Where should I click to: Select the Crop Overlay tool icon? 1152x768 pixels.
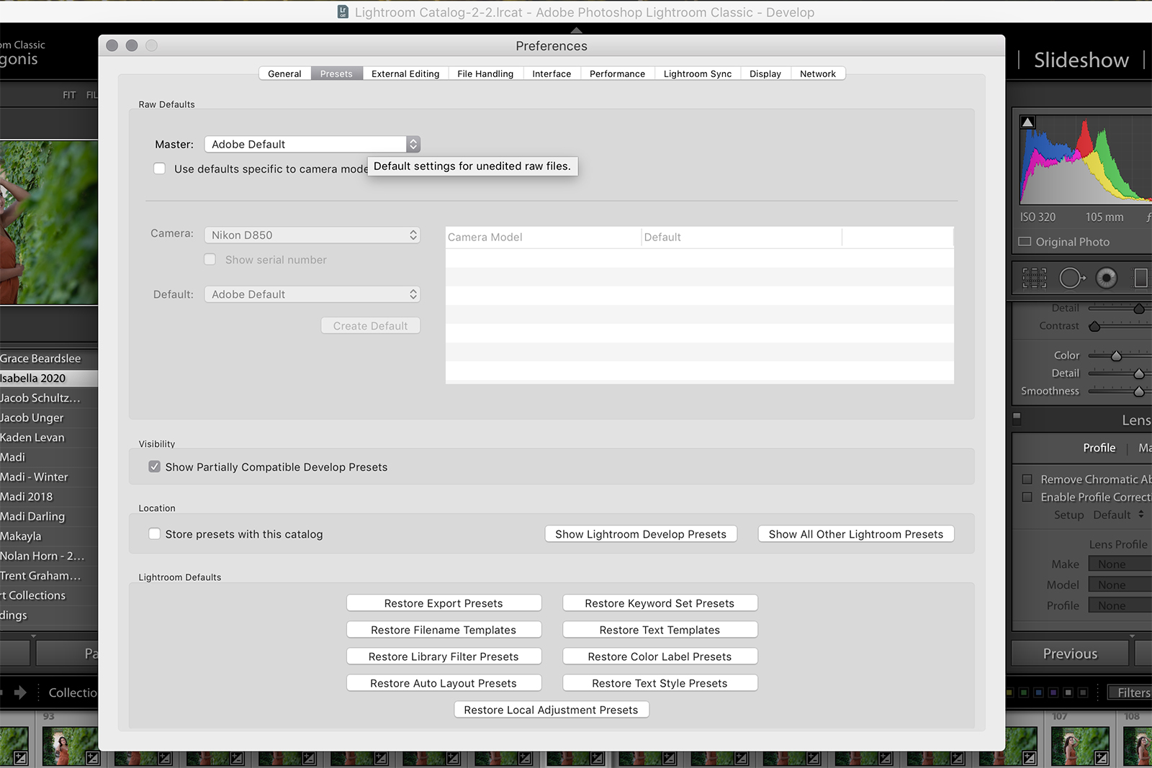click(1035, 279)
